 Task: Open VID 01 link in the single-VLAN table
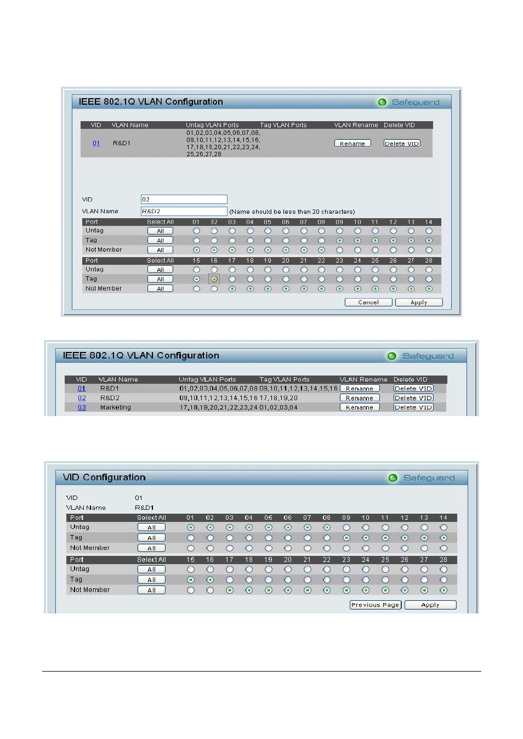[96, 143]
